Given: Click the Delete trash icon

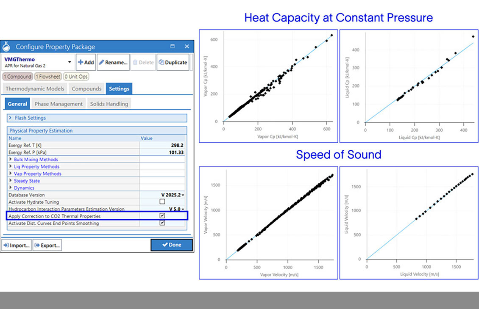Looking at the screenshot, I should point(135,62).
